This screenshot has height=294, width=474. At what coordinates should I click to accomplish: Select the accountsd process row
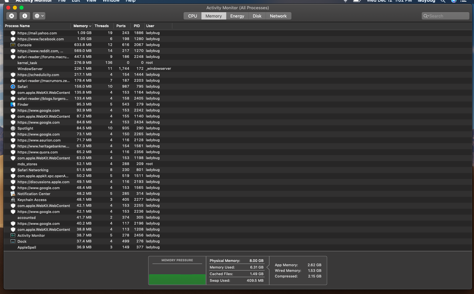[237, 218]
